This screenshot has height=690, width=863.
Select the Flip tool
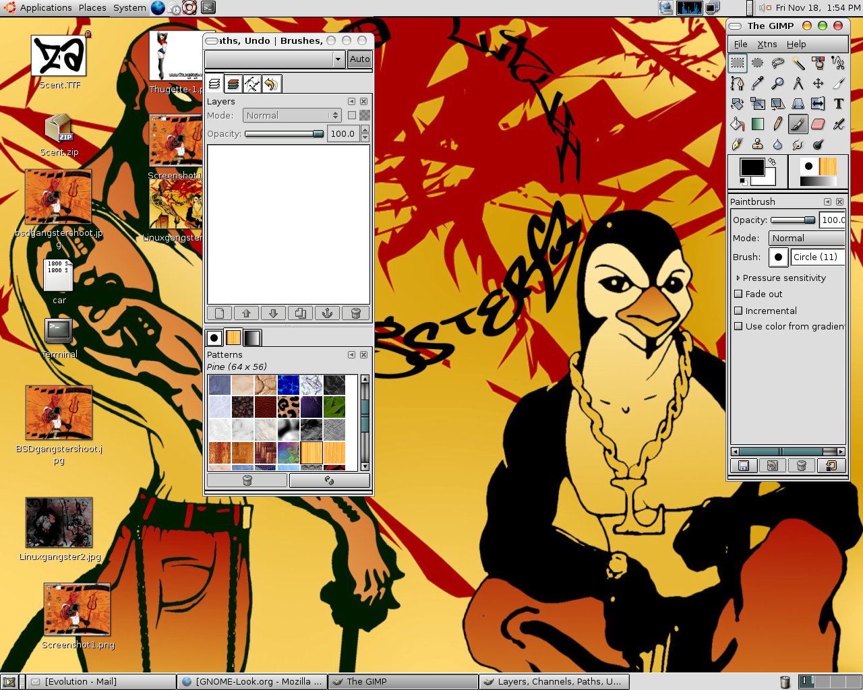(819, 104)
